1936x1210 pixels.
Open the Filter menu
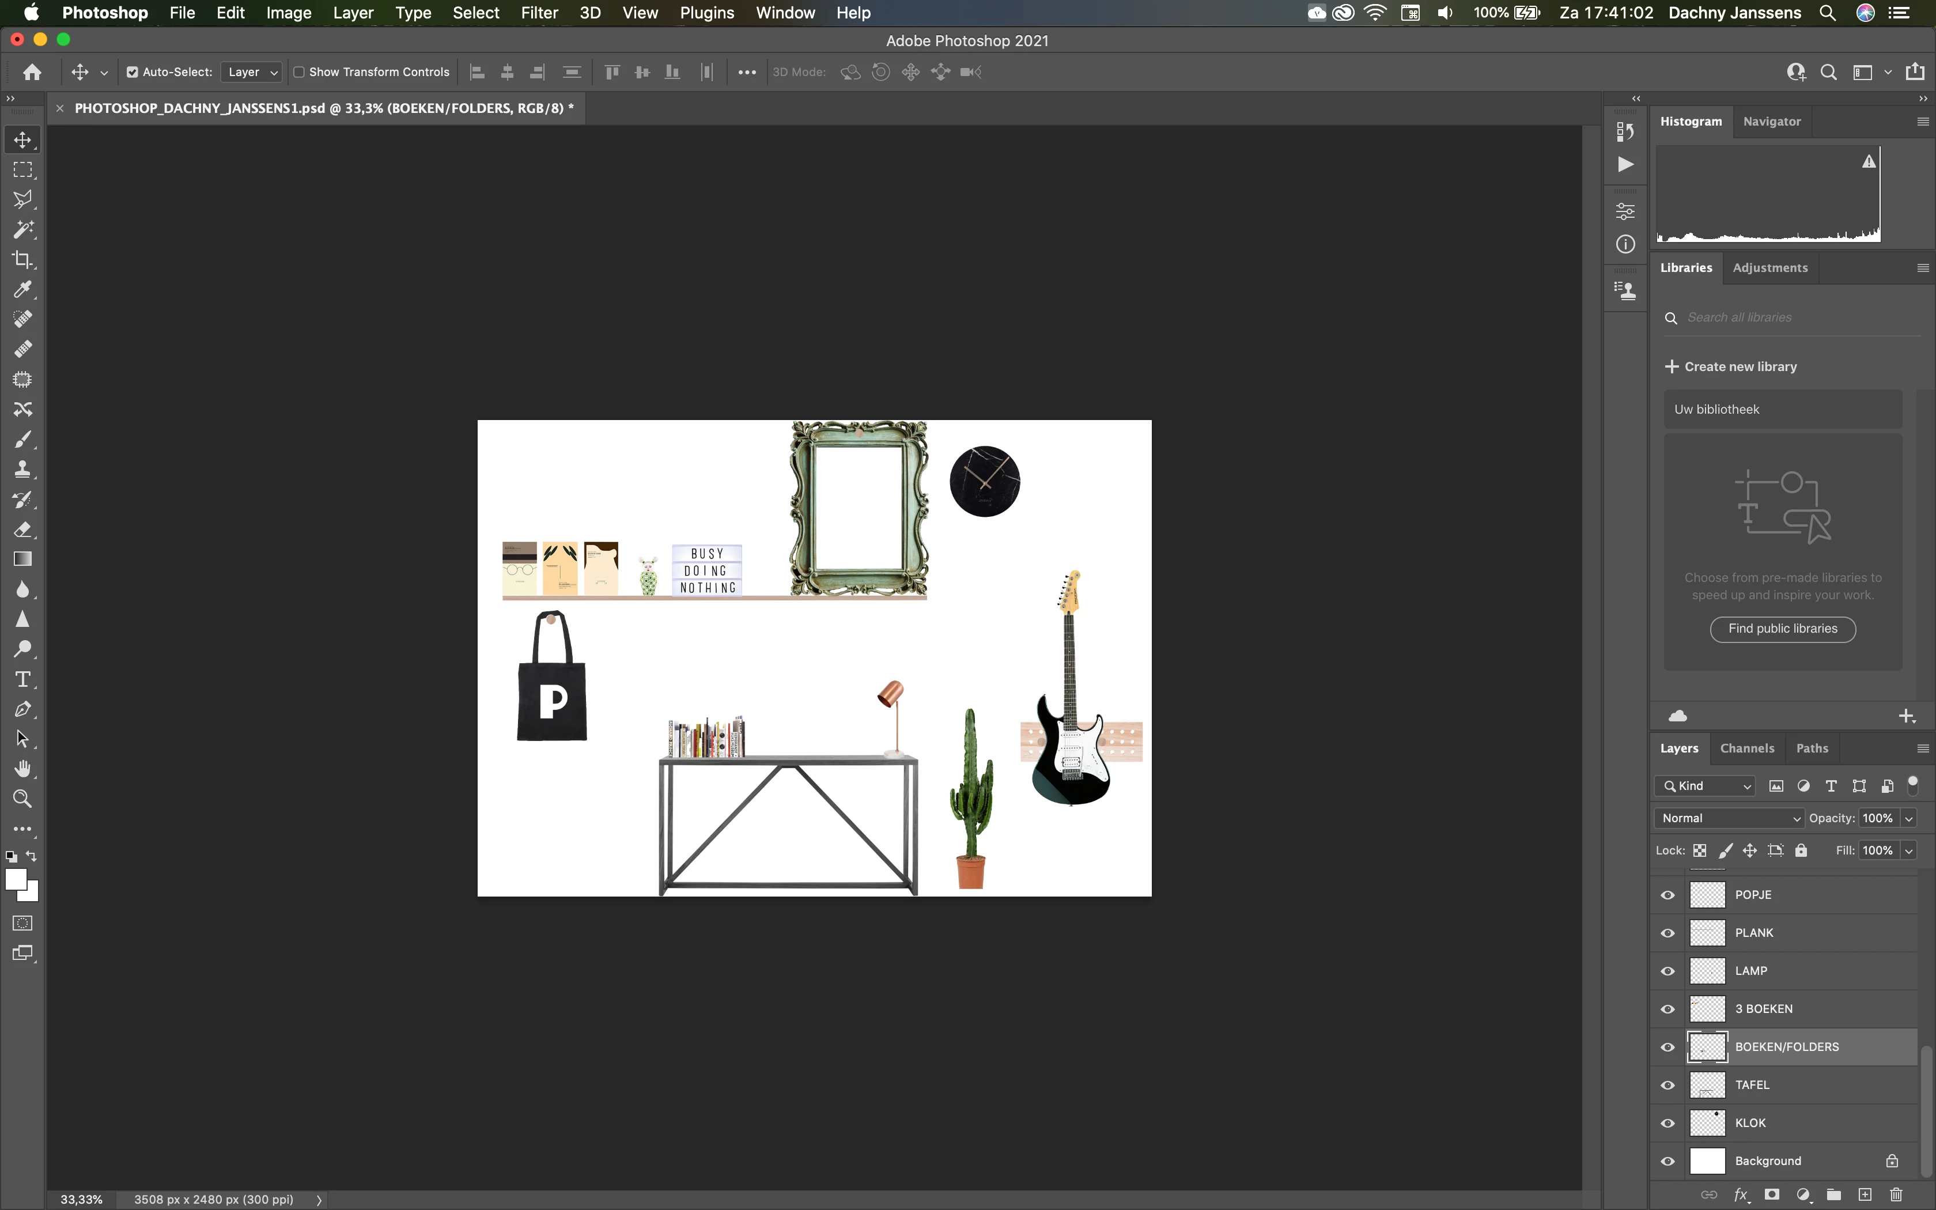539,13
